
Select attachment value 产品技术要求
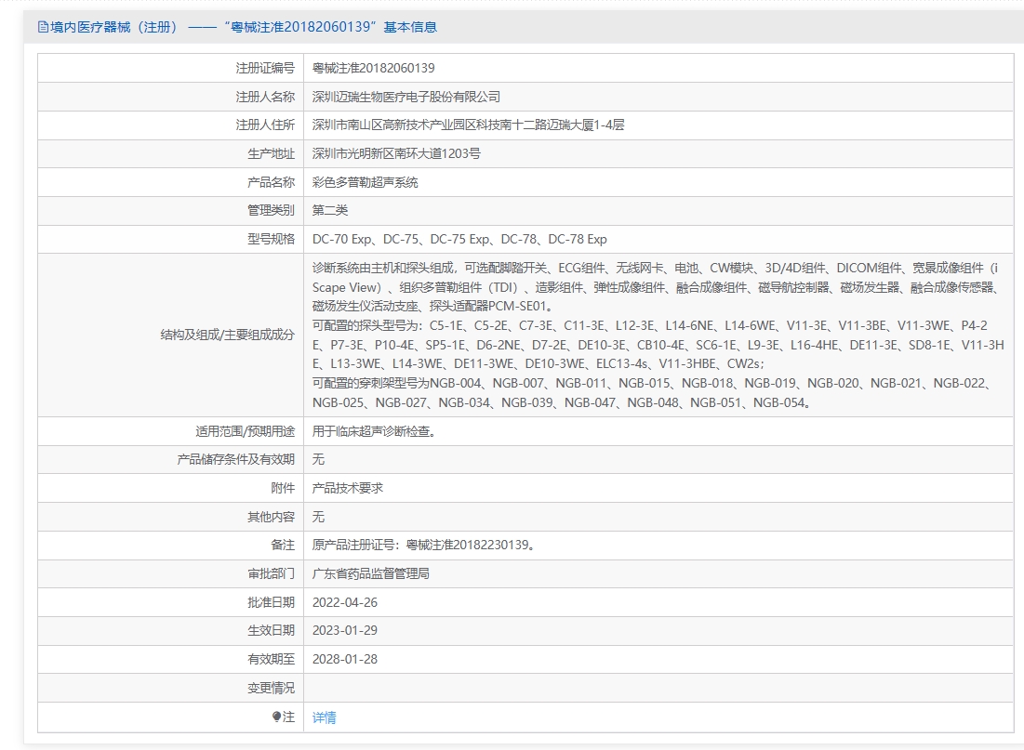pyautogui.click(x=348, y=488)
